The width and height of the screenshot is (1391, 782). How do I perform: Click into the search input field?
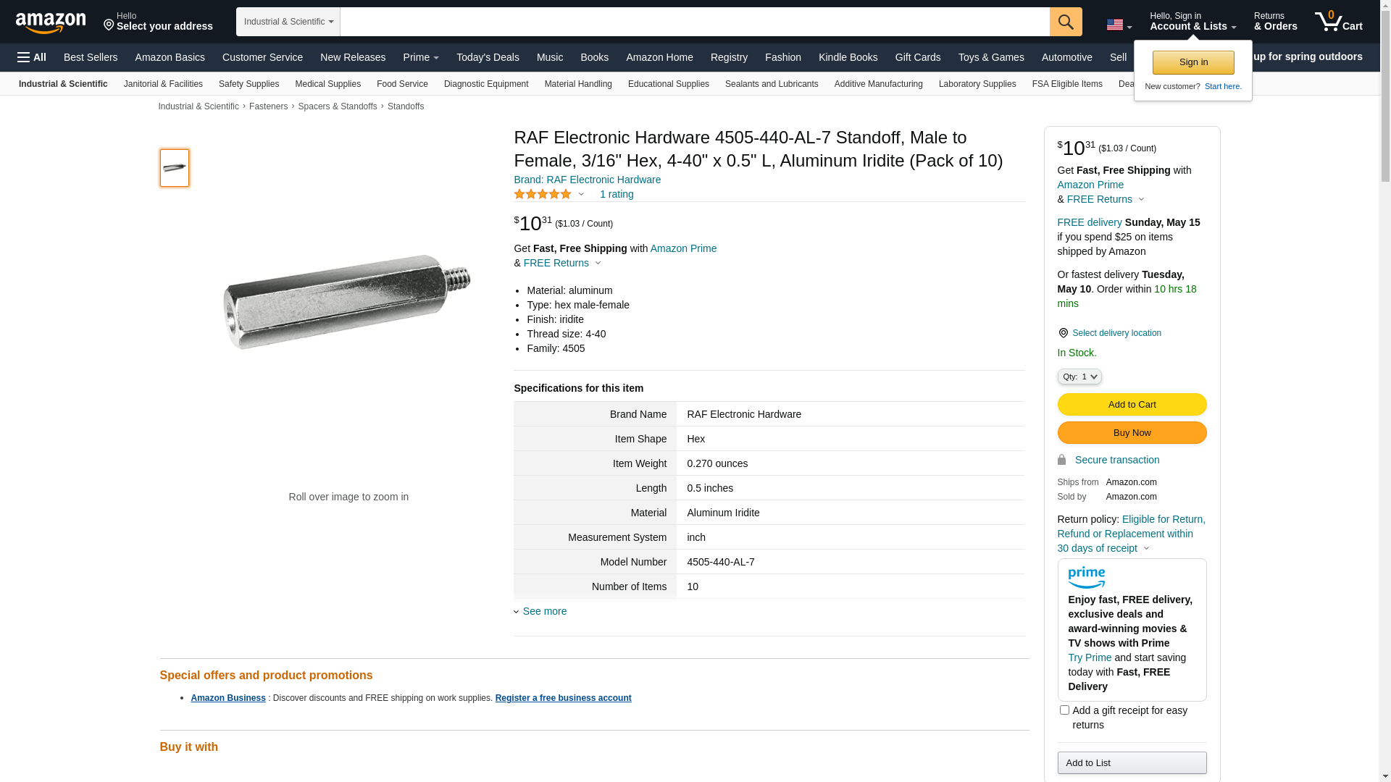click(x=694, y=22)
